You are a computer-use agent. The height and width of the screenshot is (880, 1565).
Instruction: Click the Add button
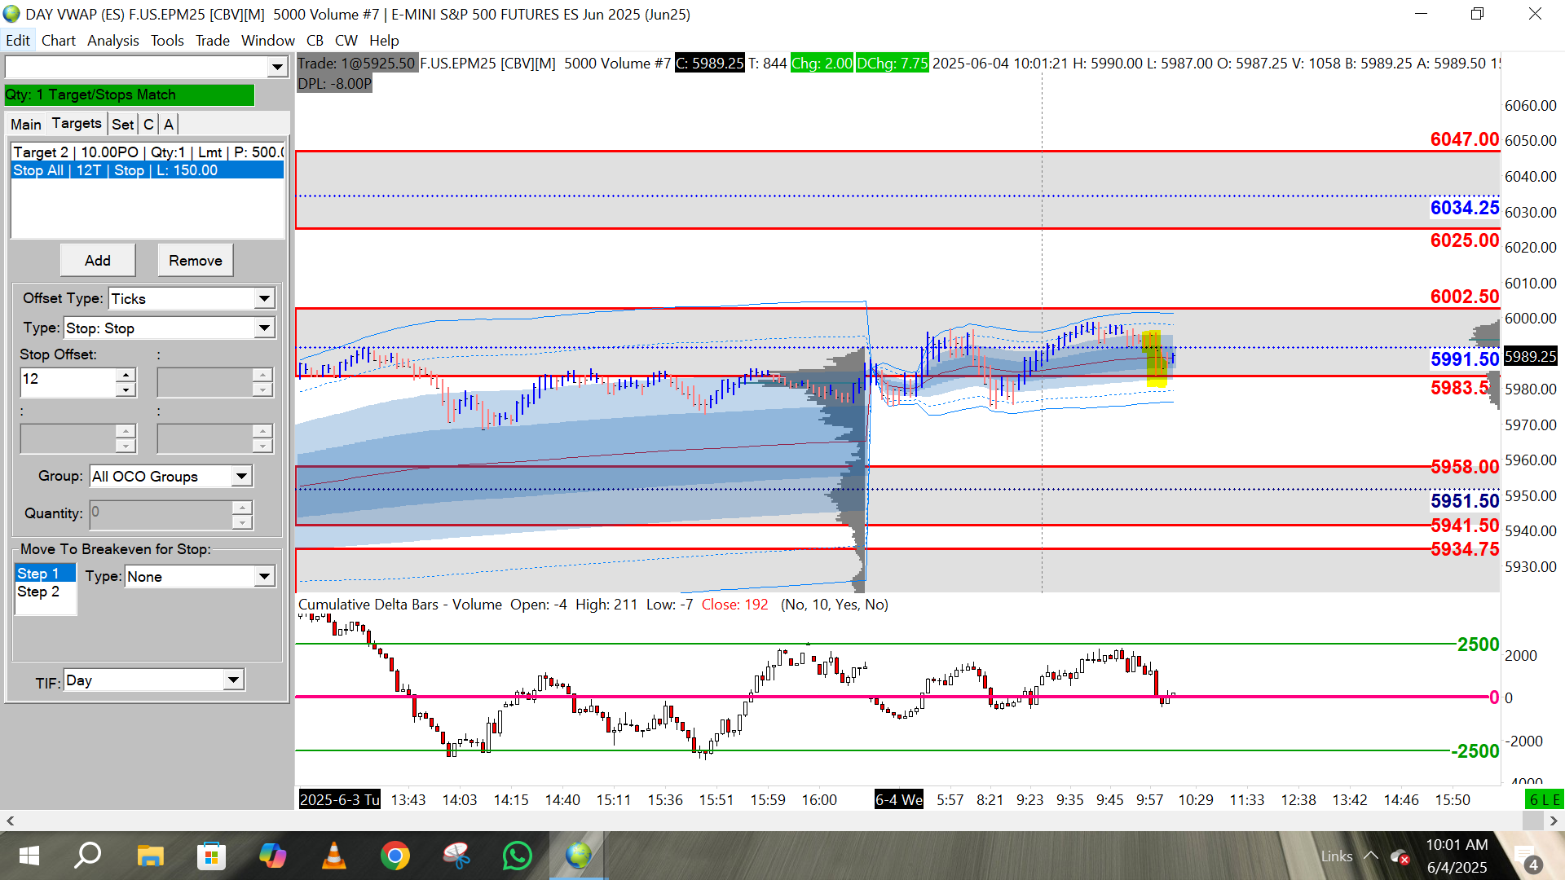pos(97,261)
